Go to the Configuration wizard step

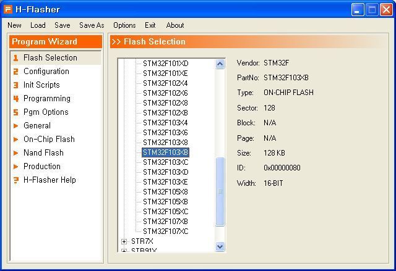tap(46, 71)
